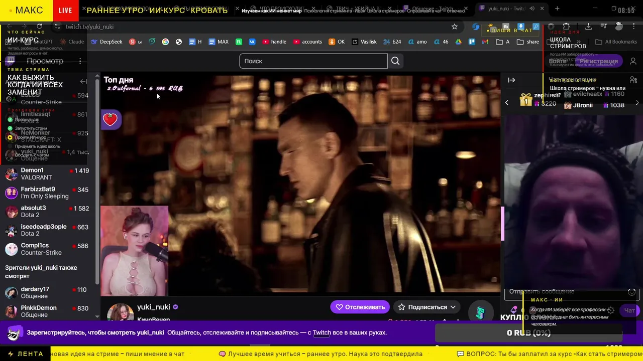Open absolut3 Dota 2 channel

point(47,212)
